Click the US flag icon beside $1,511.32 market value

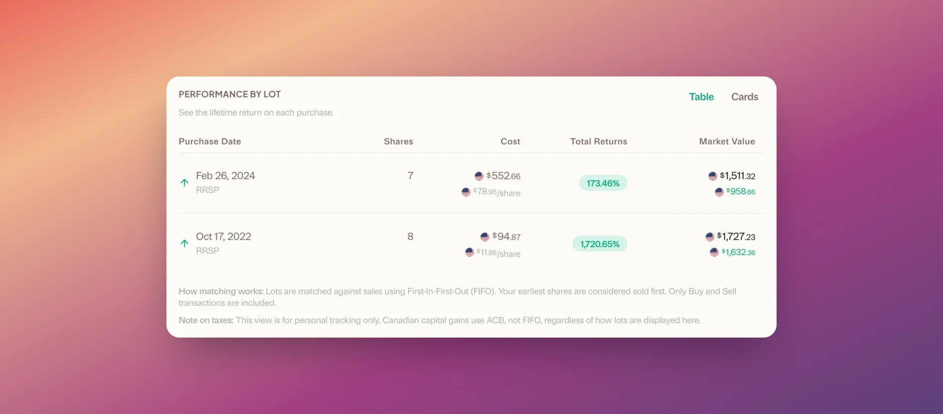[713, 176]
